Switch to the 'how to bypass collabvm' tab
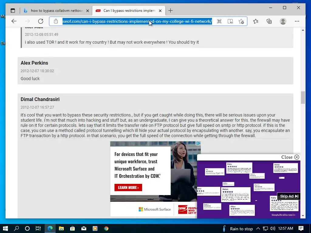This screenshot has height=233, width=311. [x=57, y=11]
